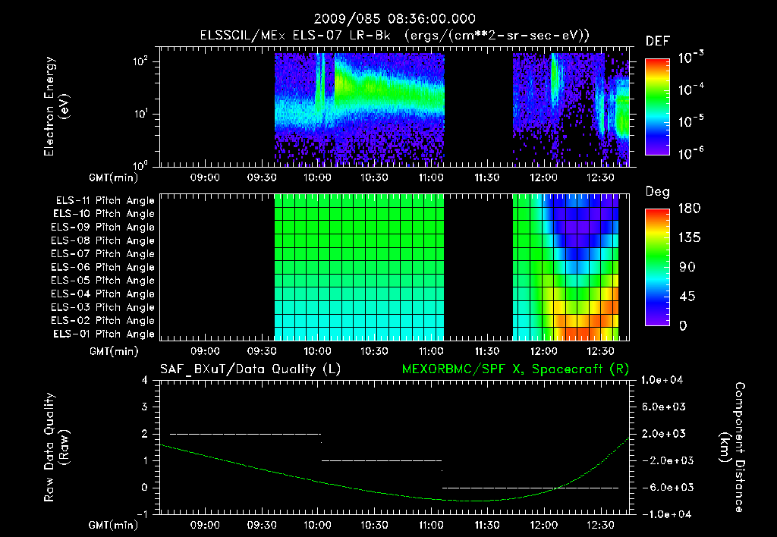Select the ELS-07 Pitch Angle row label
This screenshot has height=537, width=777.
pos(103,254)
